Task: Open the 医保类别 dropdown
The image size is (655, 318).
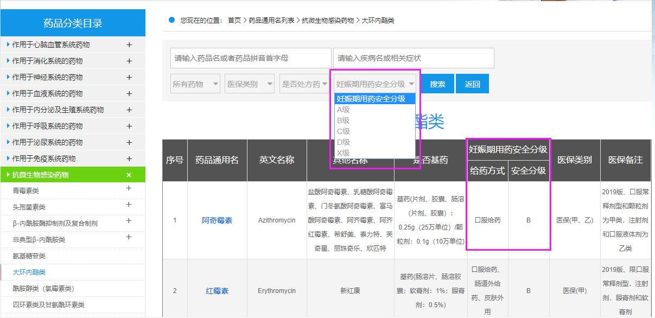Action: [x=250, y=84]
